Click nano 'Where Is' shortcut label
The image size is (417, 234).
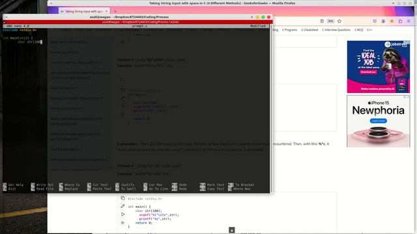coord(72,185)
